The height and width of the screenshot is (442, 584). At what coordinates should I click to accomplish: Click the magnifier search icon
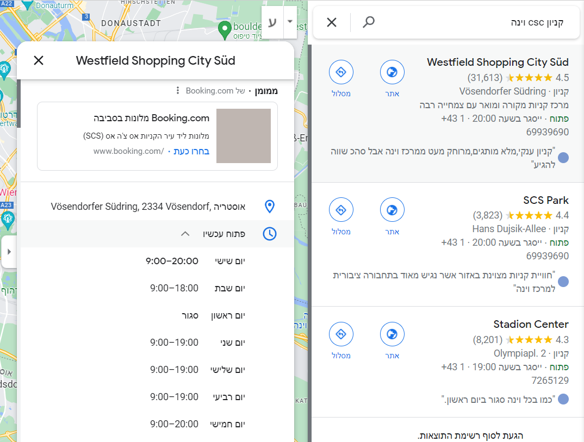click(368, 22)
